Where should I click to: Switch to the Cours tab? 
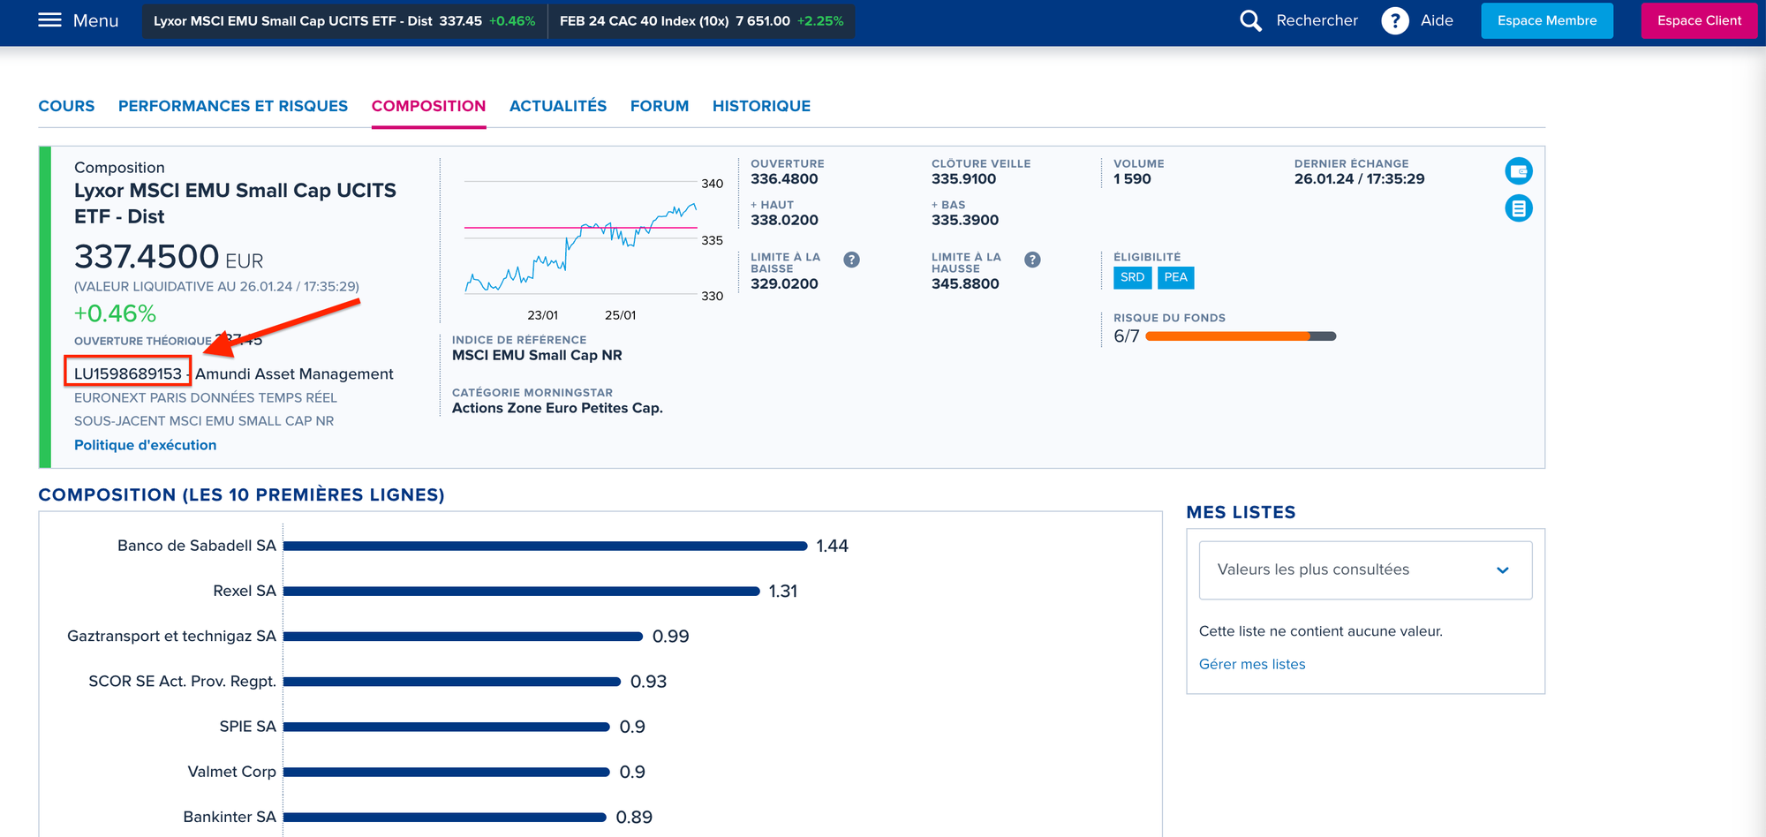(66, 106)
